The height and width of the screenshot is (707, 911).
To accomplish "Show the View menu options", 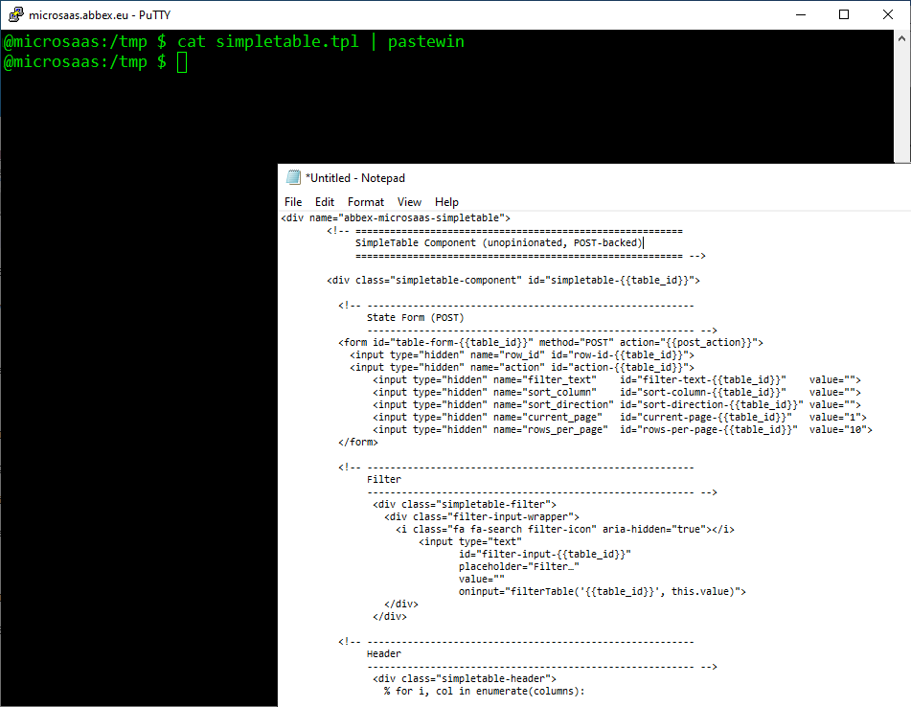I will [x=409, y=202].
